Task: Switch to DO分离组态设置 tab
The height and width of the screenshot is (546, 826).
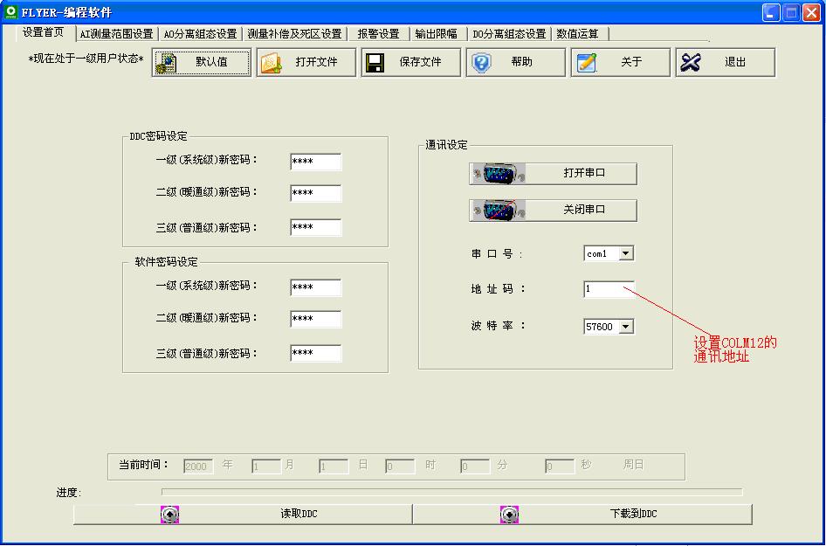Action: tap(509, 34)
